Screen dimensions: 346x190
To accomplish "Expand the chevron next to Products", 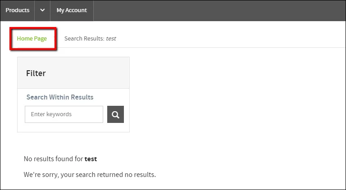I will [x=42, y=10].
